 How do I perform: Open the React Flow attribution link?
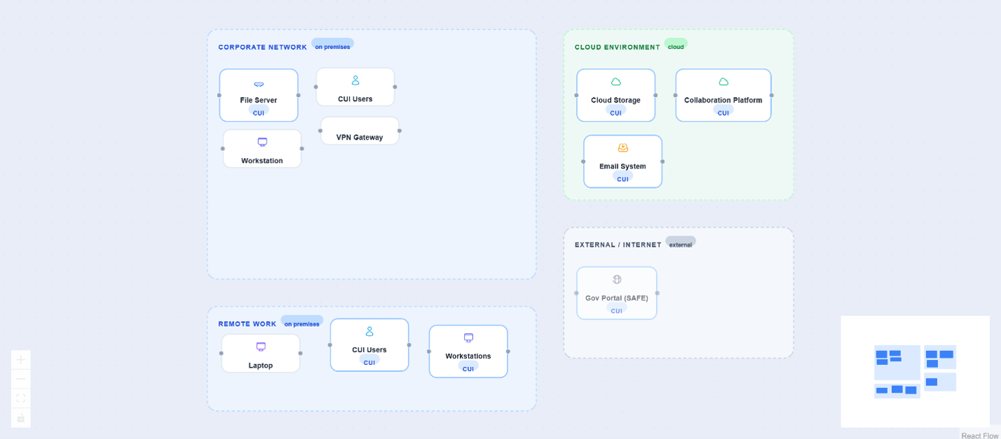click(980, 436)
